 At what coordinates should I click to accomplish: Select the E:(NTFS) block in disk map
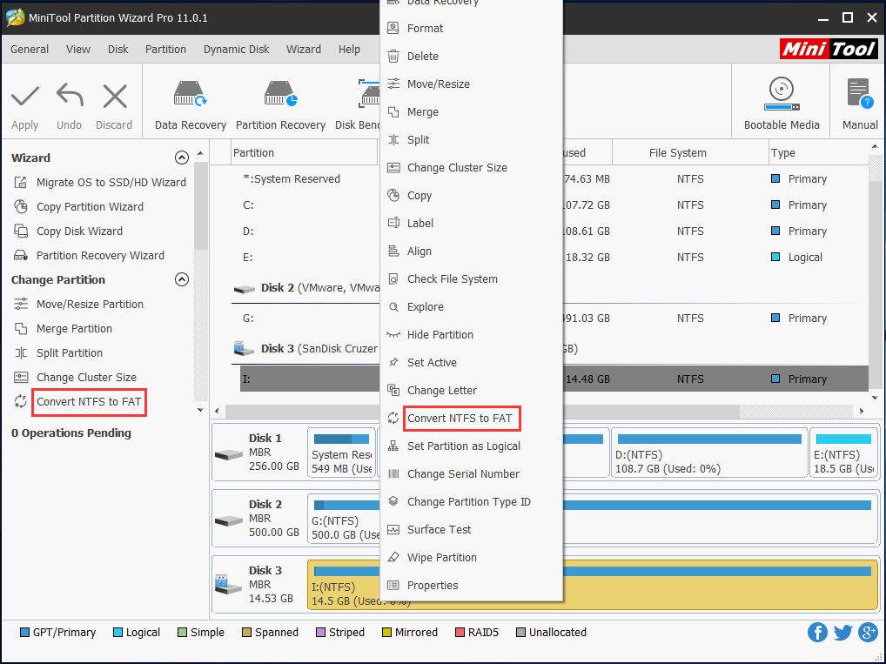click(x=843, y=453)
